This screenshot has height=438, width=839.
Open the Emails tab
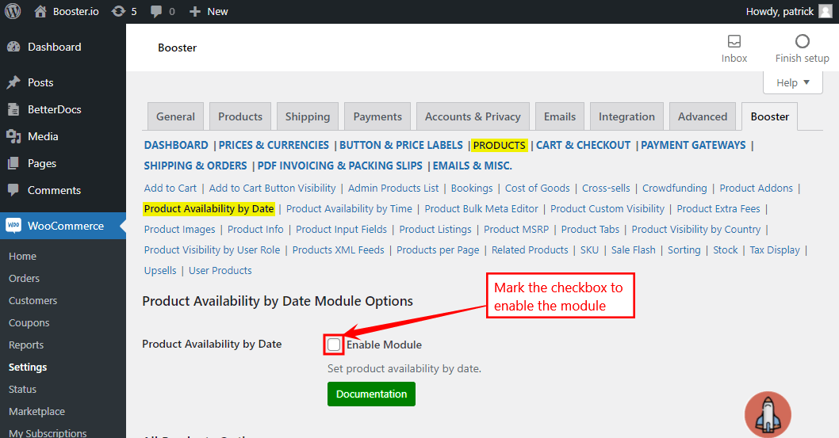560,116
